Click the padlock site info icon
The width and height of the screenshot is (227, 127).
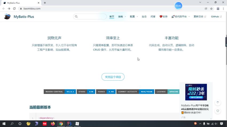coord(21,9)
